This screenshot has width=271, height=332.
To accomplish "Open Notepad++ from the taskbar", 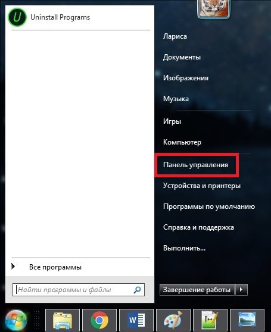I will 210,320.
